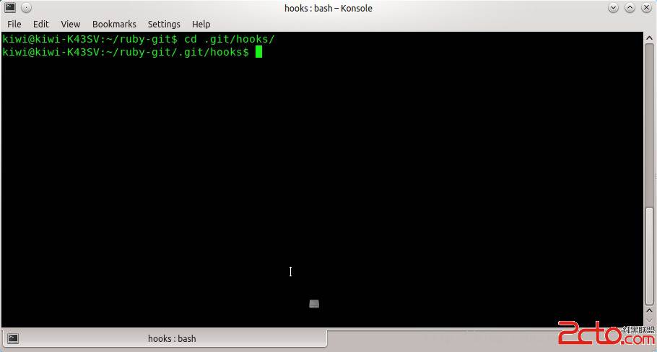Maximize the Konsole window

(630, 7)
